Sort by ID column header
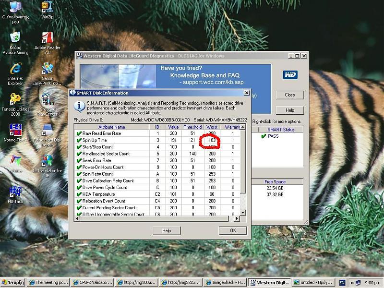 157,127
